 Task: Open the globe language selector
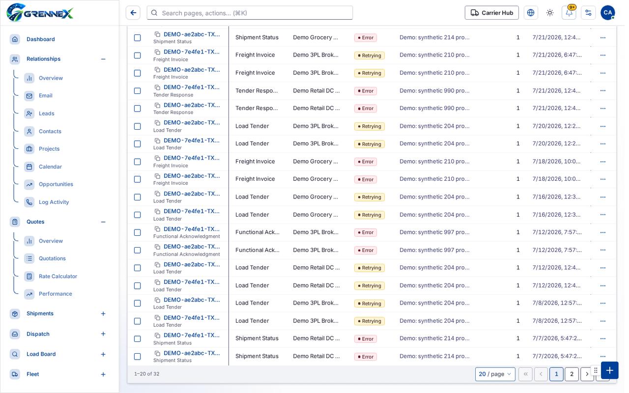click(x=531, y=13)
